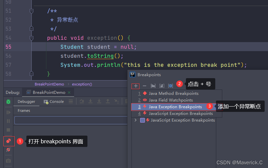The height and width of the screenshot is (168, 268).
Task: Switch to the Debugger tab
Action: 26,102
